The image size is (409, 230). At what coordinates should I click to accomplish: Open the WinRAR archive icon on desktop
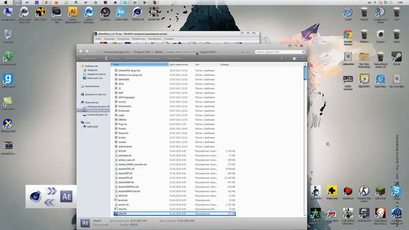(8, 146)
